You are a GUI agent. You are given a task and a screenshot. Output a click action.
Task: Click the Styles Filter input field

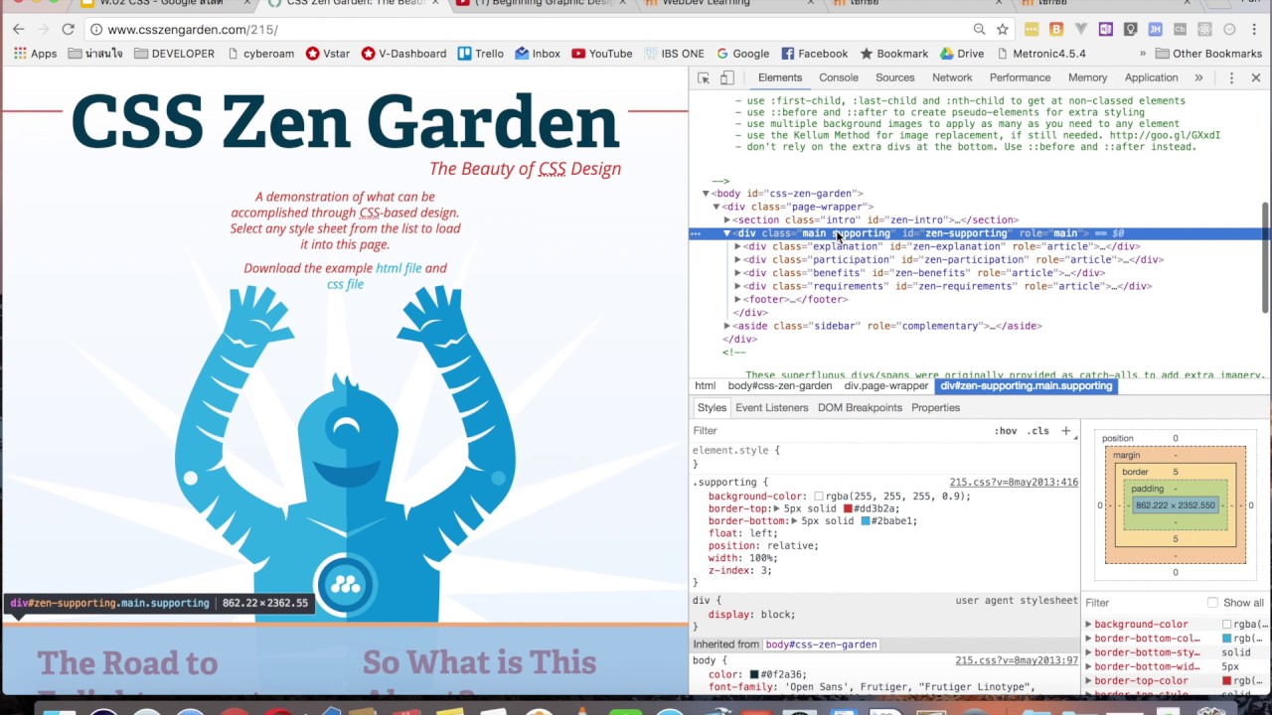tap(840, 431)
